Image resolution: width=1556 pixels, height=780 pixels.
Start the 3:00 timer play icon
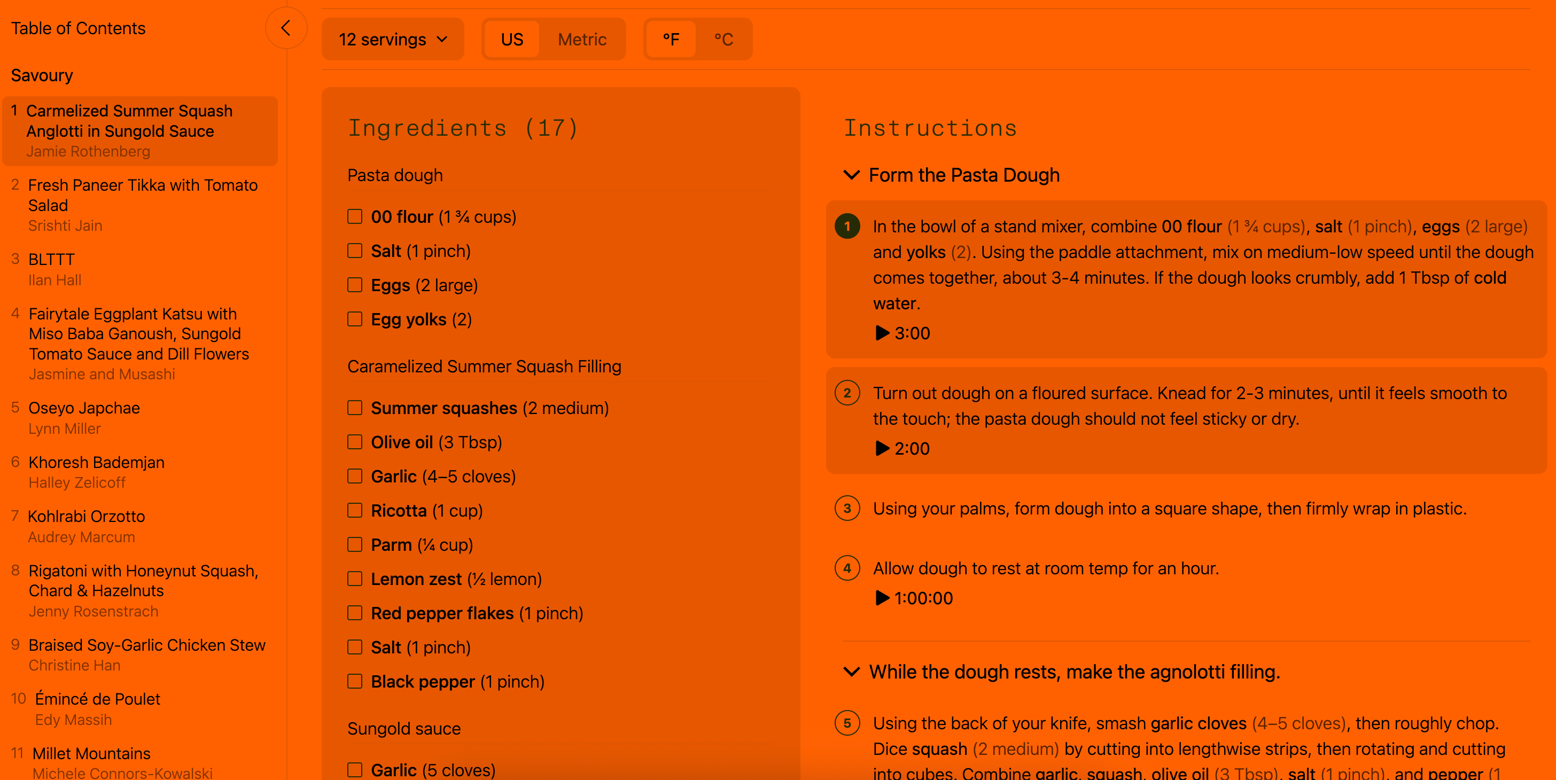point(882,333)
